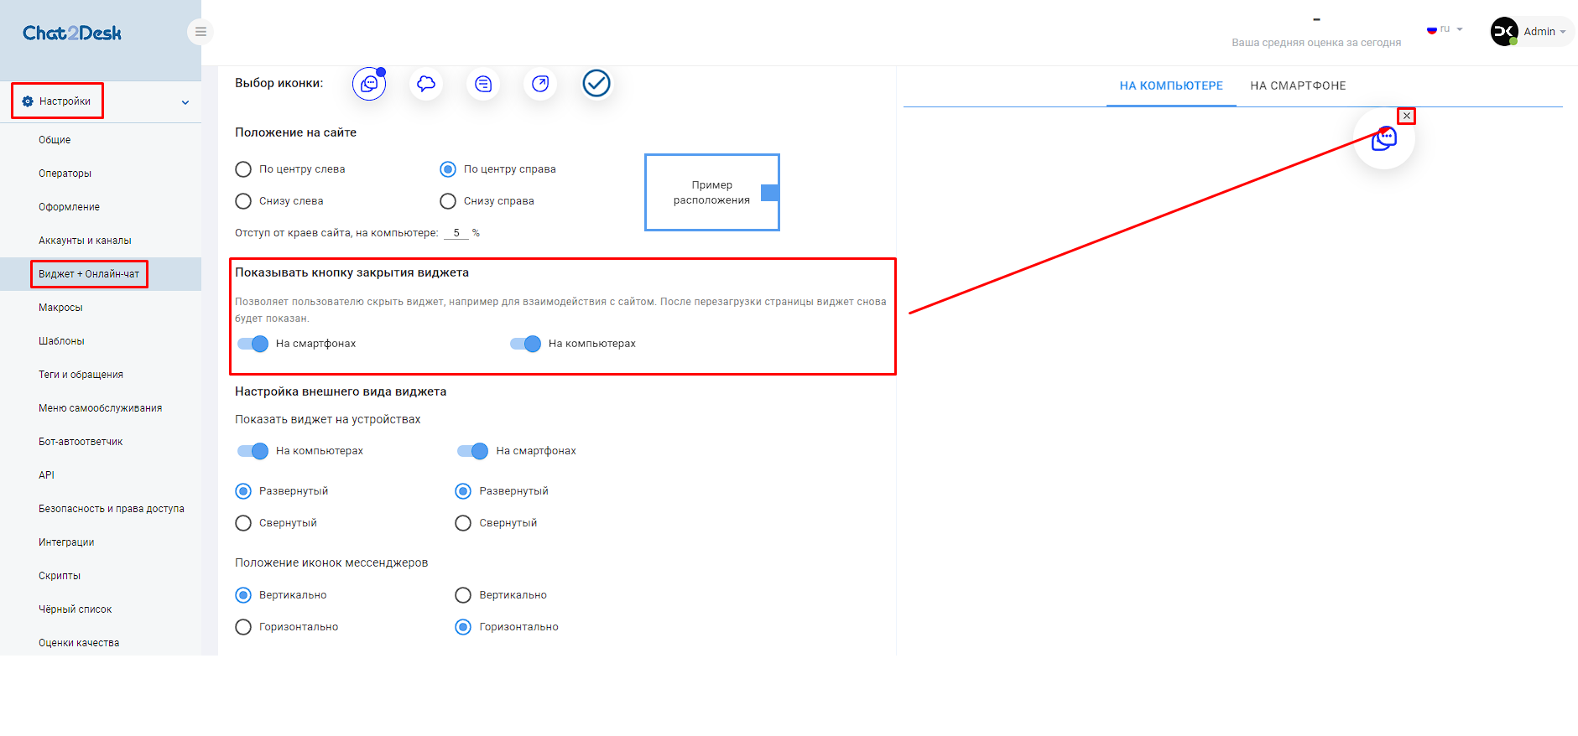1578x736 pixels.
Task: Click the Chat2Desk logo
Action: point(72,34)
